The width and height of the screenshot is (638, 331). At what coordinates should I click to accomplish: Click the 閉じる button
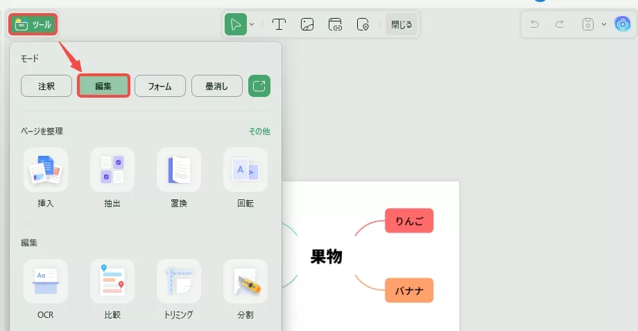click(402, 24)
